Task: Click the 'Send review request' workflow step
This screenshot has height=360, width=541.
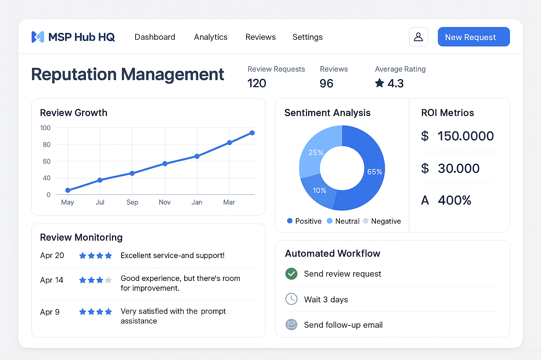Action: point(343,274)
